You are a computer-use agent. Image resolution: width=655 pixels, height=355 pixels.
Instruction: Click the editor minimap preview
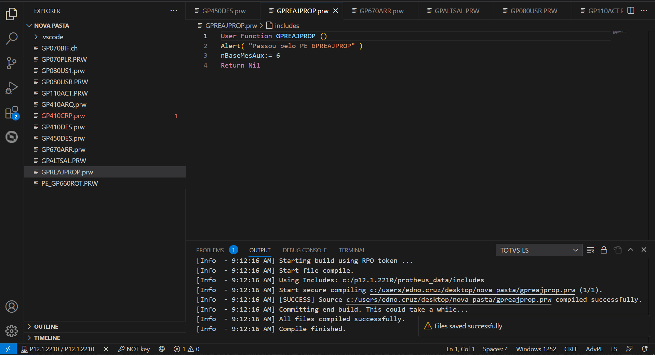619,32
